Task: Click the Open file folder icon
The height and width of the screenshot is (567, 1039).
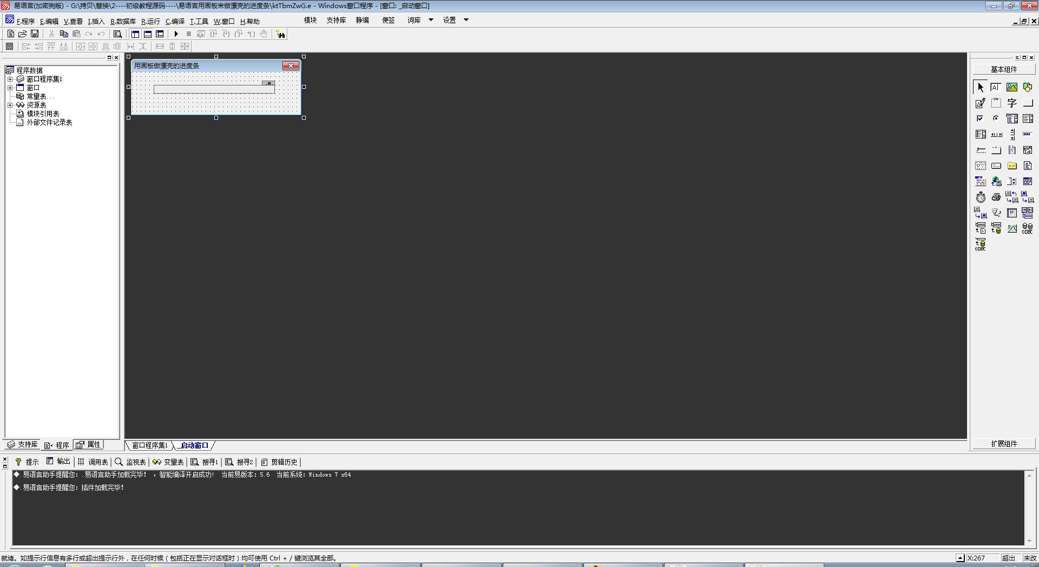Action: (x=23, y=34)
